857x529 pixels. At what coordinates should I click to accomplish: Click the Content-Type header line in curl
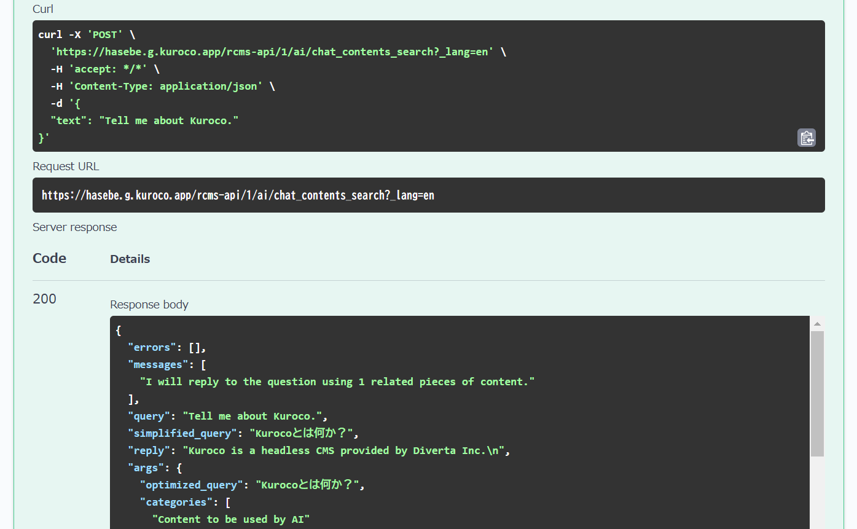tap(162, 87)
